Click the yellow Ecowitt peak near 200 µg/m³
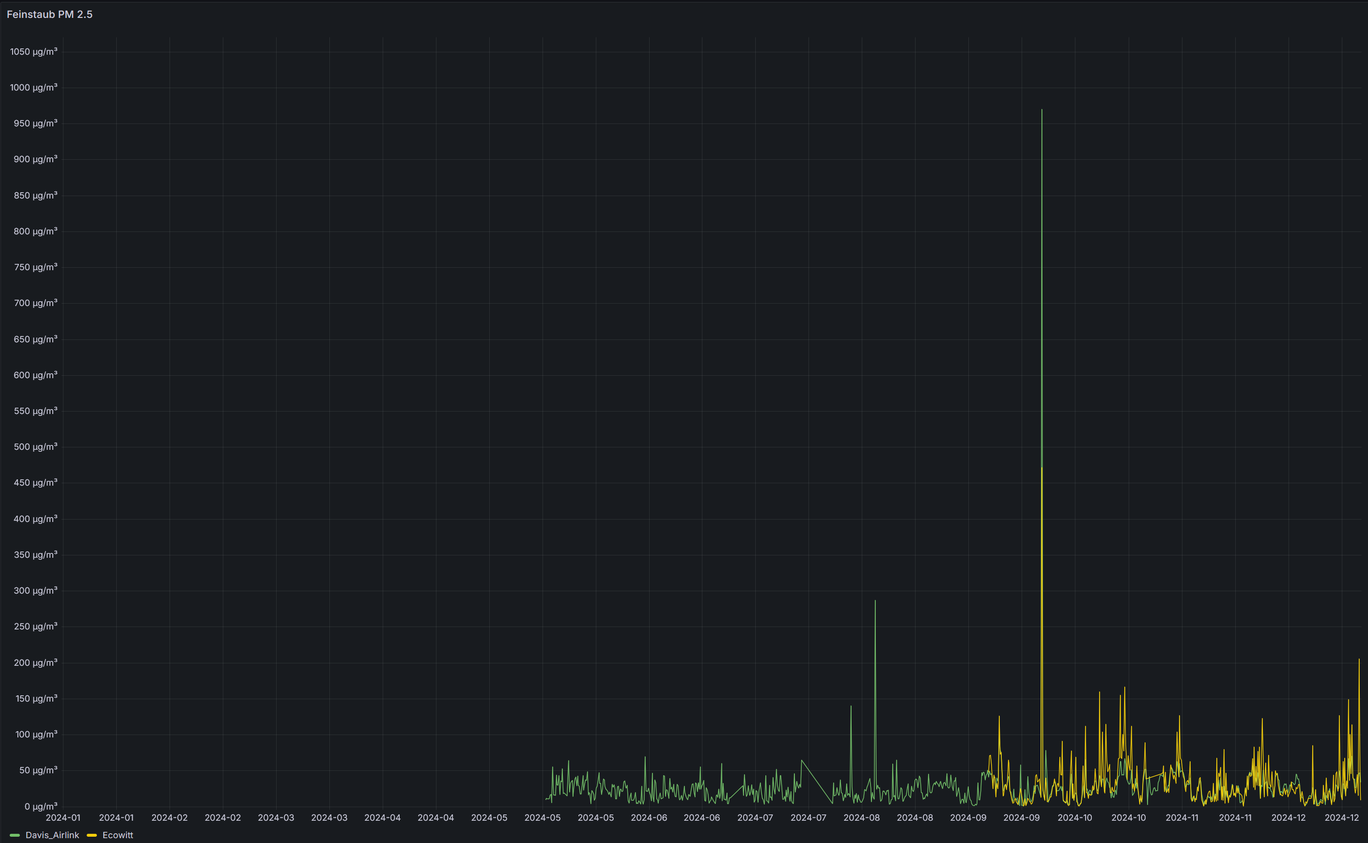This screenshot has height=843, width=1368. (x=1359, y=659)
